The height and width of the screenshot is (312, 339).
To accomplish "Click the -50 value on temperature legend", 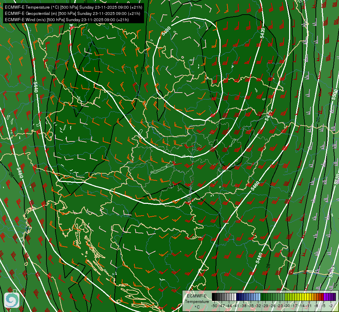I will (x=214, y=306).
